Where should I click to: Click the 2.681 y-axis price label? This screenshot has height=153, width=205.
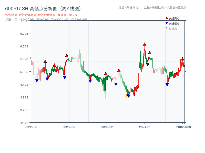pyautogui.click(x=26, y=123)
